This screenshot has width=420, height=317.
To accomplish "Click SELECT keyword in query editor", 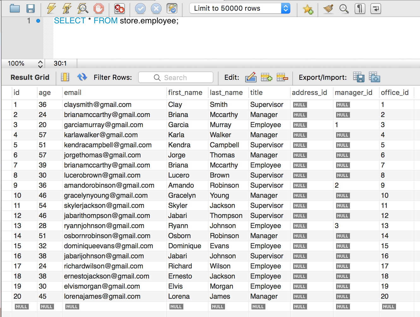I will (x=70, y=21).
